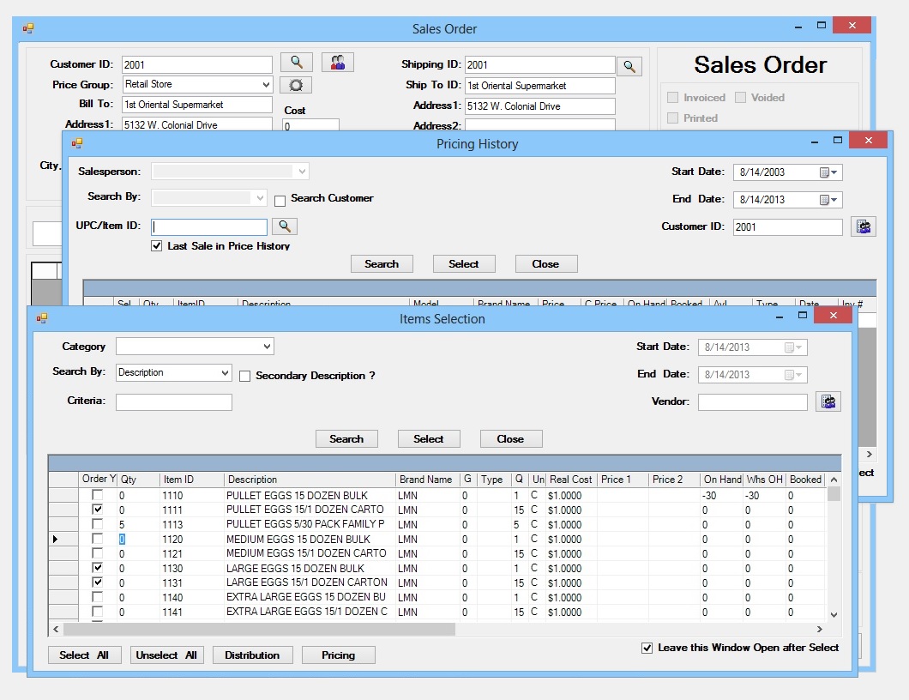Open the Search By Description dropdown
Screen dimensions: 909x700
[x=225, y=372]
